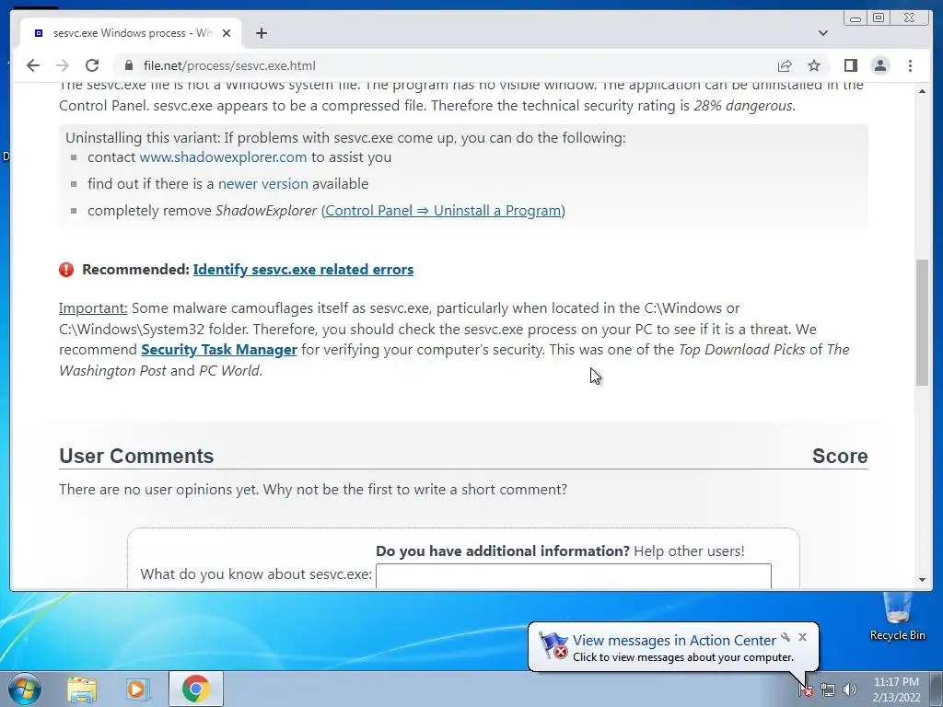This screenshot has width=943, height=707.
Task: Click the vertical scrollbar thumb
Action: click(x=923, y=322)
